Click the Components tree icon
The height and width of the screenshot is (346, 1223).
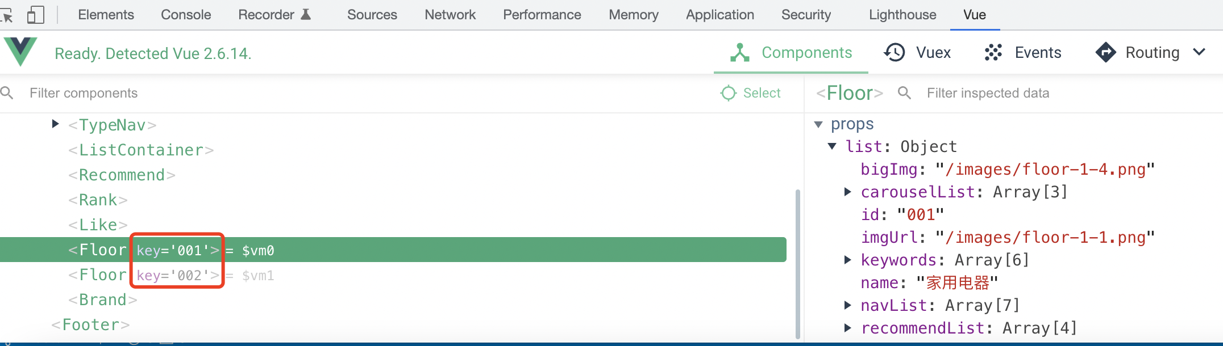coord(739,53)
